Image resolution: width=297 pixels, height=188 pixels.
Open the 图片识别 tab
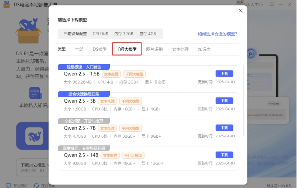pyautogui.click(x=154, y=49)
